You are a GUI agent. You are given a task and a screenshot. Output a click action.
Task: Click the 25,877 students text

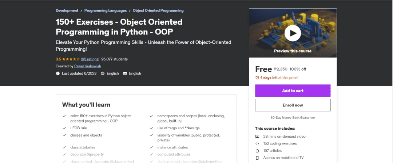click(x=115, y=59)
